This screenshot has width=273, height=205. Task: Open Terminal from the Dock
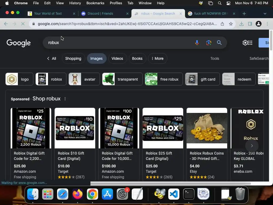[189, 194]
